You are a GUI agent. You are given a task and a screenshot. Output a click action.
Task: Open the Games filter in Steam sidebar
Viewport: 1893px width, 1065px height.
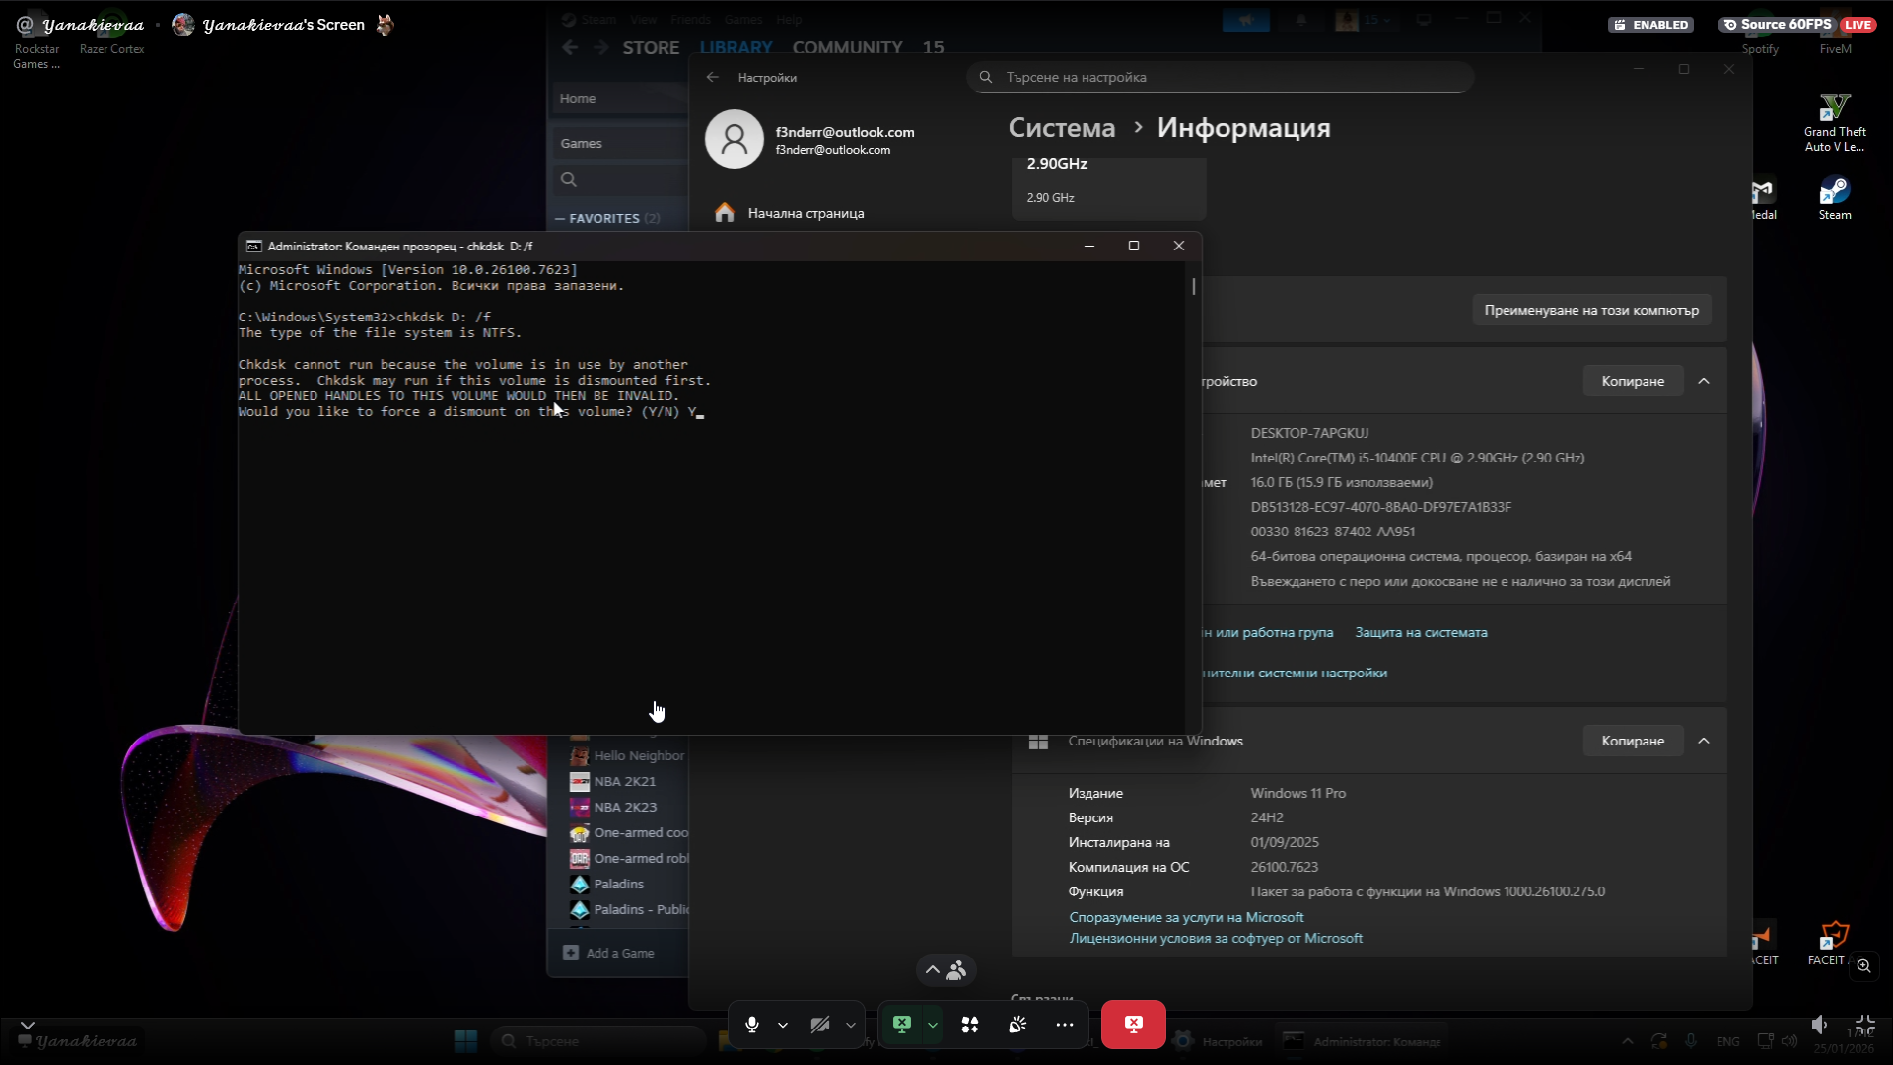[620, 143]
